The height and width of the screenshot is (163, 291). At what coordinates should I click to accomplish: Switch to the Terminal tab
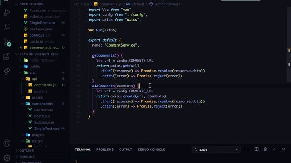(83, 149)
